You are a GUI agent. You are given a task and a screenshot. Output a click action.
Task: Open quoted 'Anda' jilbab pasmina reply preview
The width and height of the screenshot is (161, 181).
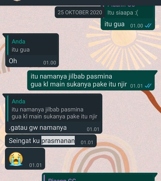54,109
